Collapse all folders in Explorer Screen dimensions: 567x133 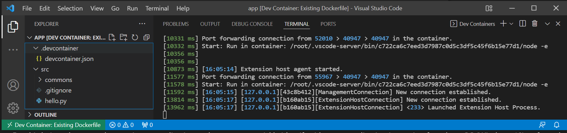coord(146,37)
